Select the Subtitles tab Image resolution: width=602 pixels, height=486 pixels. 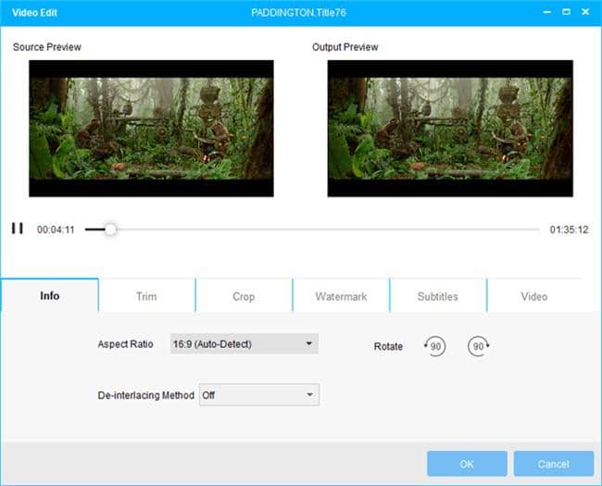click(x=438, y=296)
